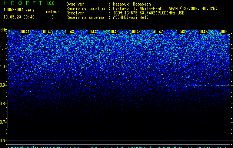This screenshot has height=148, width=233.
Task: Click the file name 1005230040.png
Action: click(19, 10)
